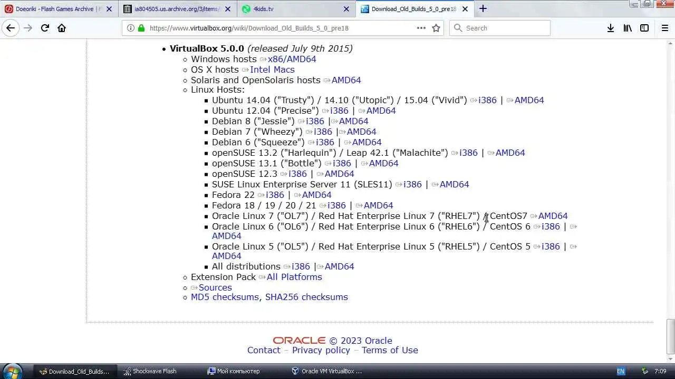Close the ia804505.us.archive.org tab
This screenshot has width=675, height=379.
click(x=228, y=9)
